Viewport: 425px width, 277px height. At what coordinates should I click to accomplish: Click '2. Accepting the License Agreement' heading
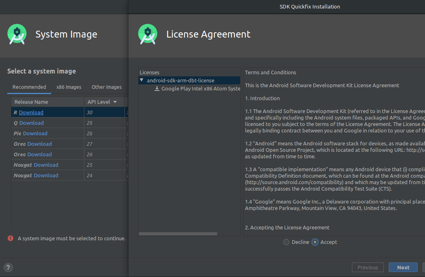pos(287,228)
